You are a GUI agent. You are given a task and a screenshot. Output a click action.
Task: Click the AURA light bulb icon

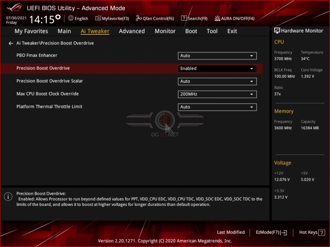click(x=217, y=18)
